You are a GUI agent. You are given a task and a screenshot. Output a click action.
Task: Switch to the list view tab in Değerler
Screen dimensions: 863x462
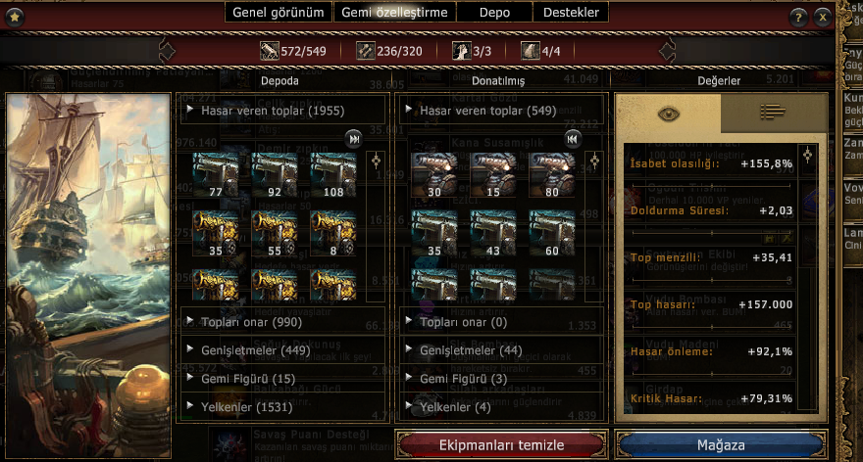point(773,112)
